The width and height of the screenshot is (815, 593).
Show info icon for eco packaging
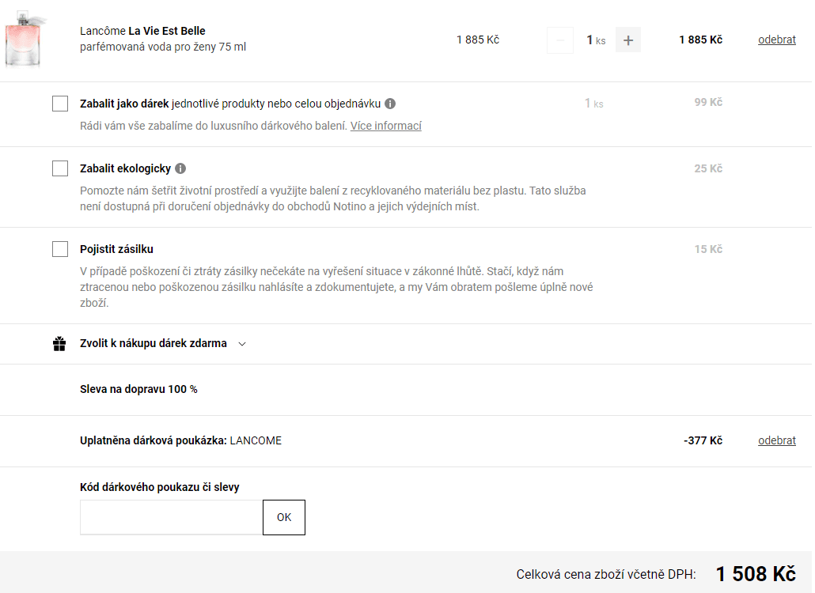tap(180, 168)
